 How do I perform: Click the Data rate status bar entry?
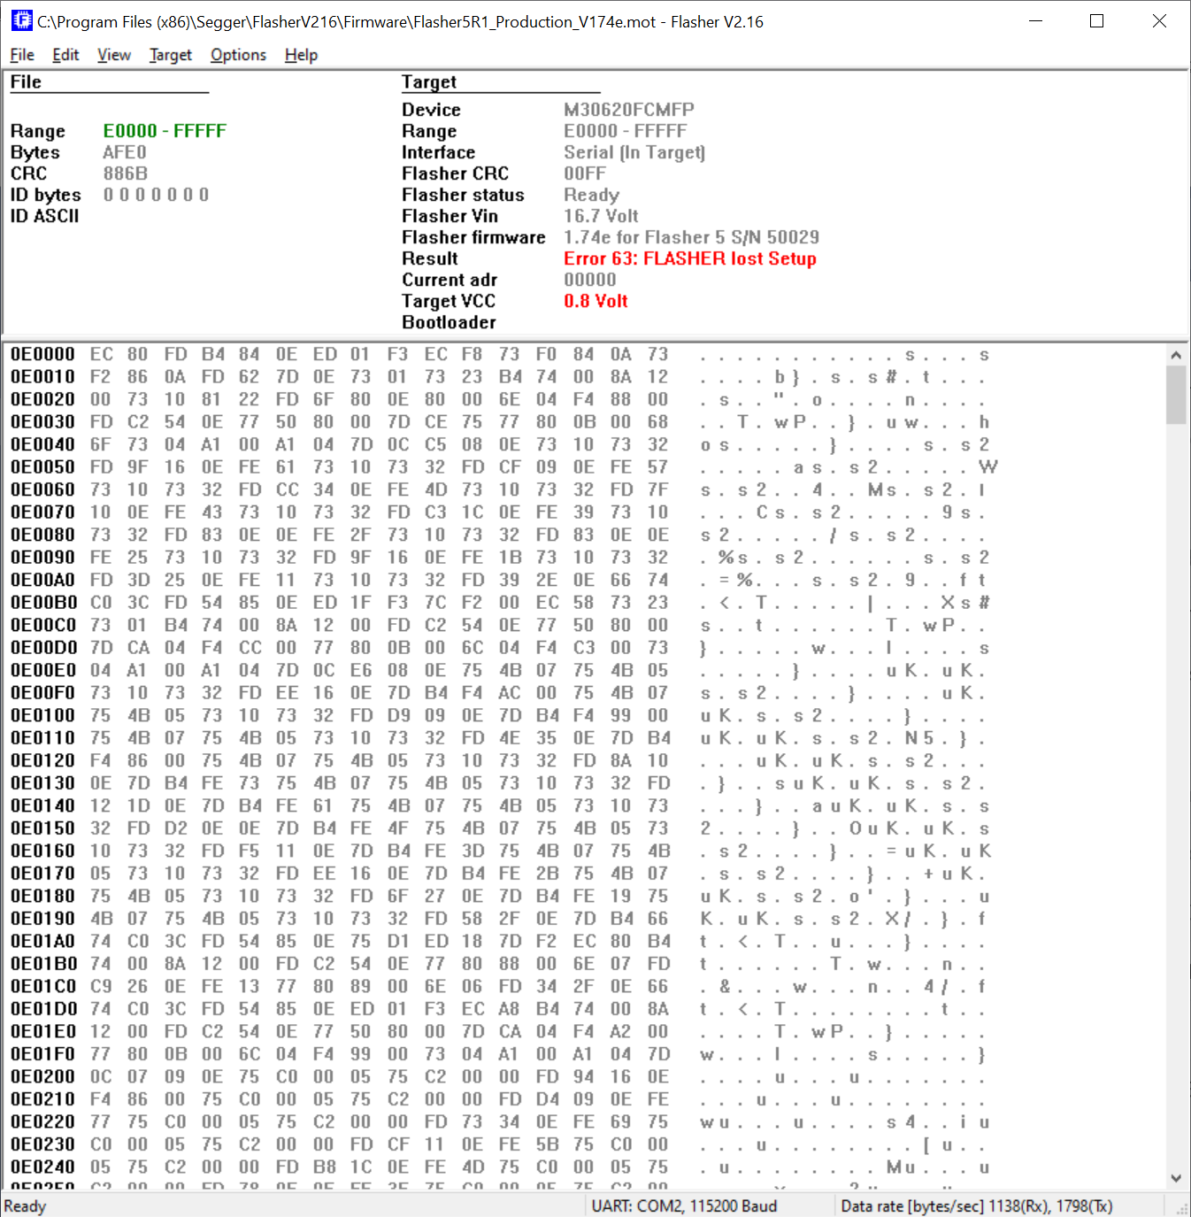point(976,1206)
